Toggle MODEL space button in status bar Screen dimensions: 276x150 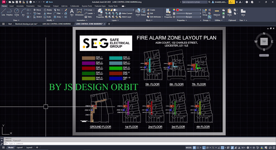[x=189, y=148]
